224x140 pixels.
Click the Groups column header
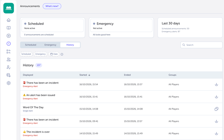(x=173, y=75)
